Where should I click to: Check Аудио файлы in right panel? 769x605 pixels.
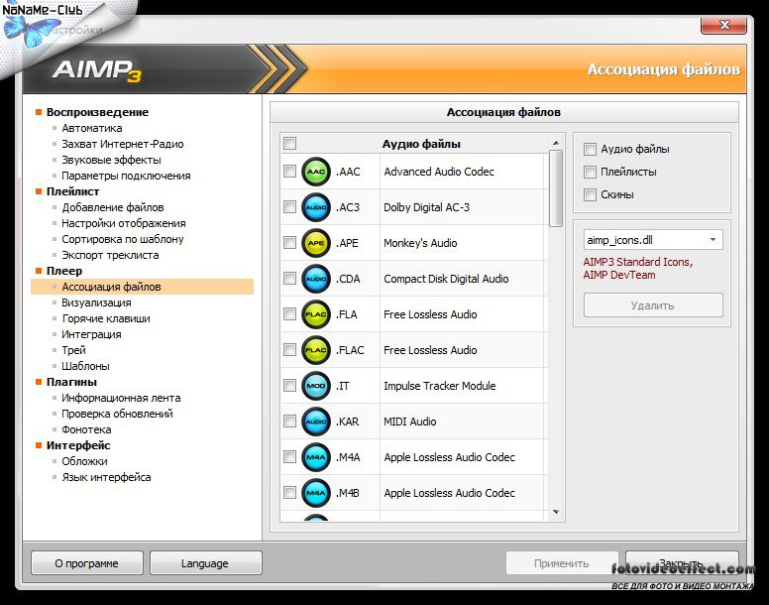tap(590, 149)
